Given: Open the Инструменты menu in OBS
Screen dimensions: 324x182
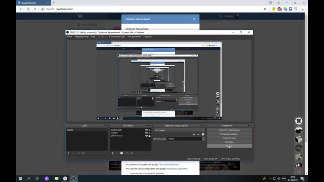Looking at the screenshot, I should coord(134,36).
